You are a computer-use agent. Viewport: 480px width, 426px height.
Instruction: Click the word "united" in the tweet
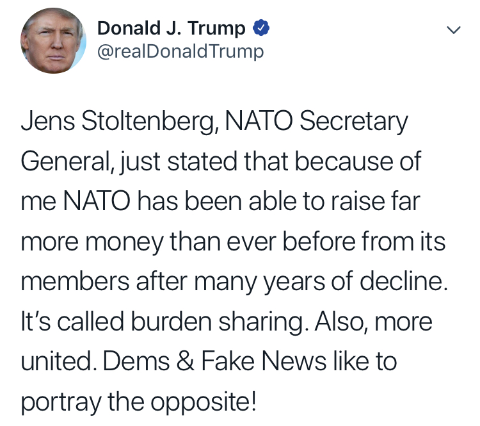[x=58, y=363]
